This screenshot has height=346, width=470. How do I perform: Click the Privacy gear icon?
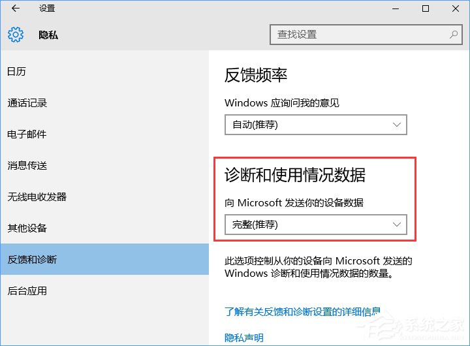(x=16, y=35)
